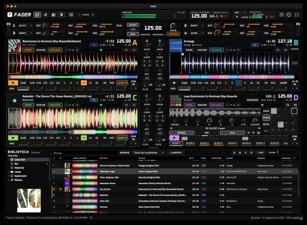Viewport: 307px width, 225px height.
Task: Go to next sample after SLICE 1.wav
Action: click(259, 128)
